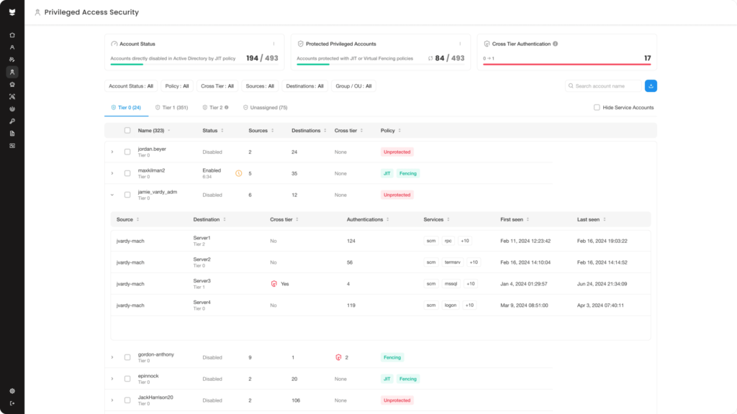Sort by First seen column
This screenshot has width=737, height=414.
pyautogui.click(x=528, y=219)
